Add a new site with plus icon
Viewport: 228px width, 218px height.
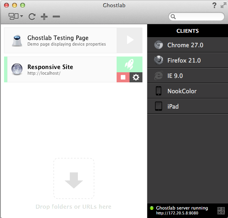44,17
